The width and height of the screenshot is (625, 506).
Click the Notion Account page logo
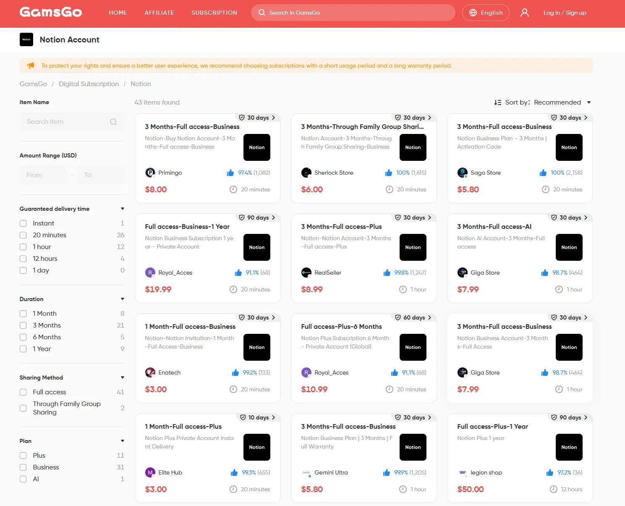pyautogui.click(x=26, y=39)
